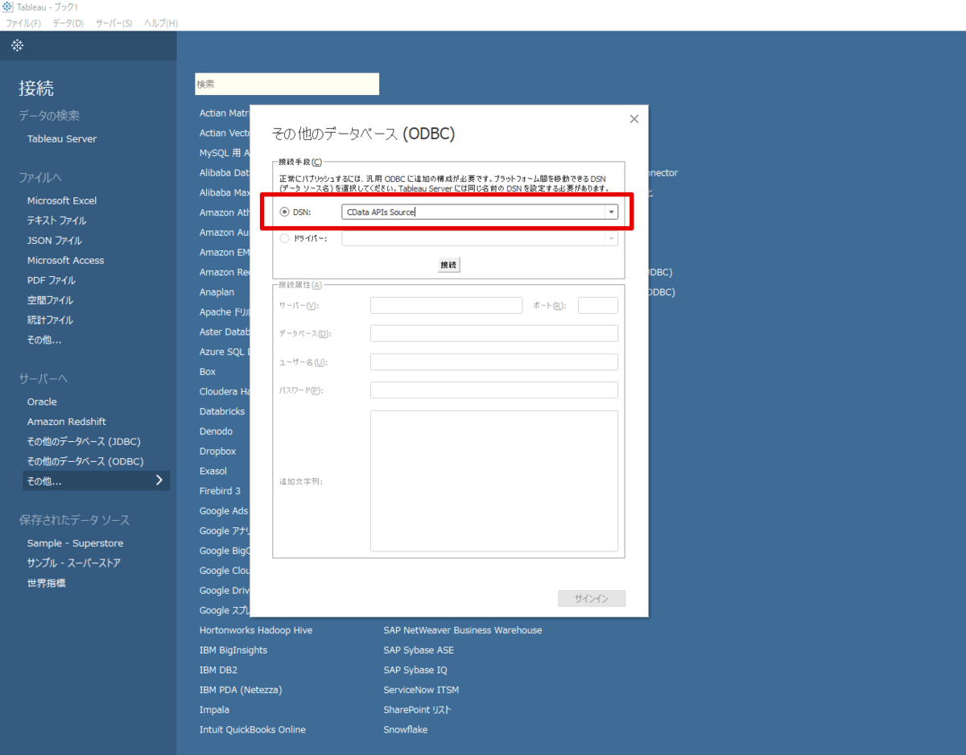Click the サーバー input field
The height and width of the screenshot is (755, 966).
tap(446, 305)
